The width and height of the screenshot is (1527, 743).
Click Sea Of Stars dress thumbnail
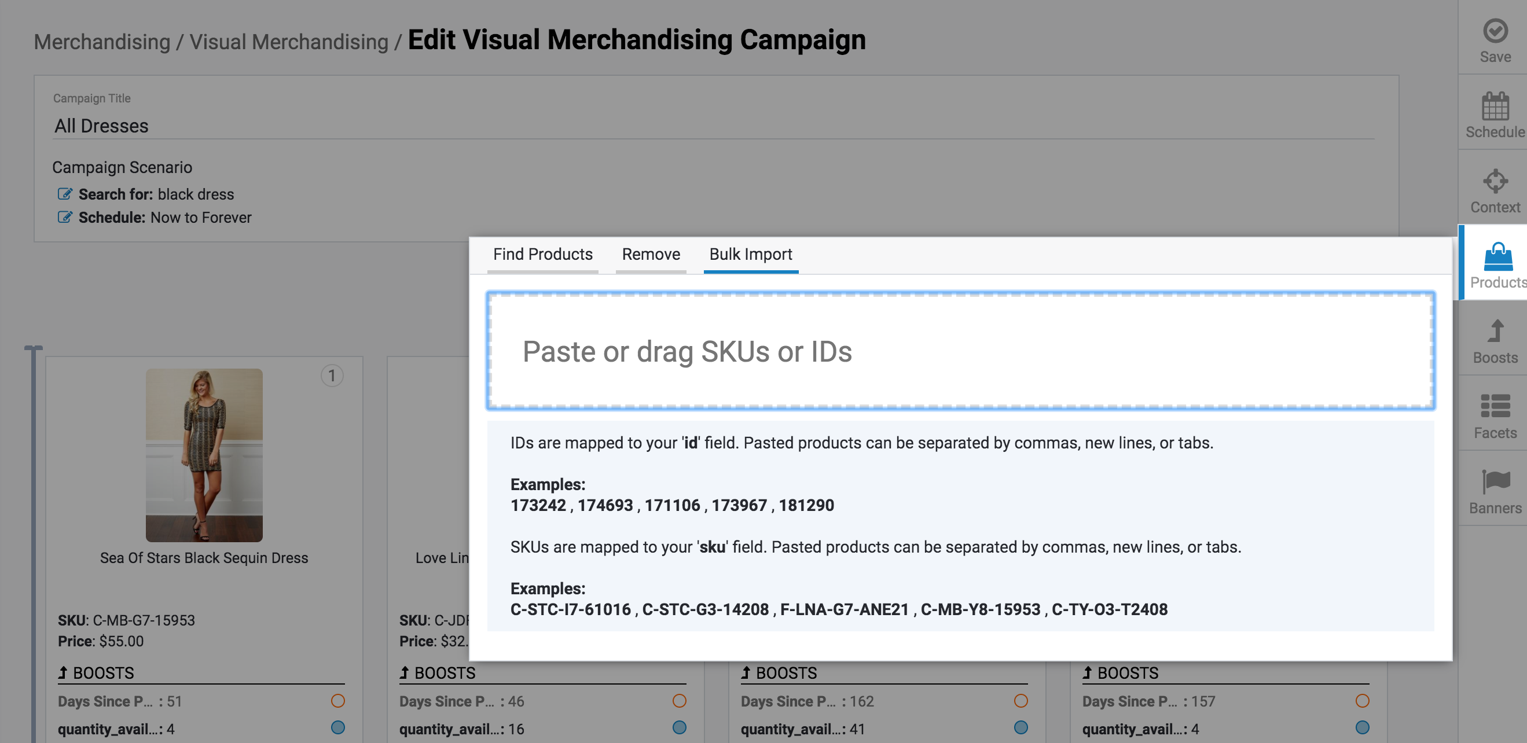click(x=204, y=454)
